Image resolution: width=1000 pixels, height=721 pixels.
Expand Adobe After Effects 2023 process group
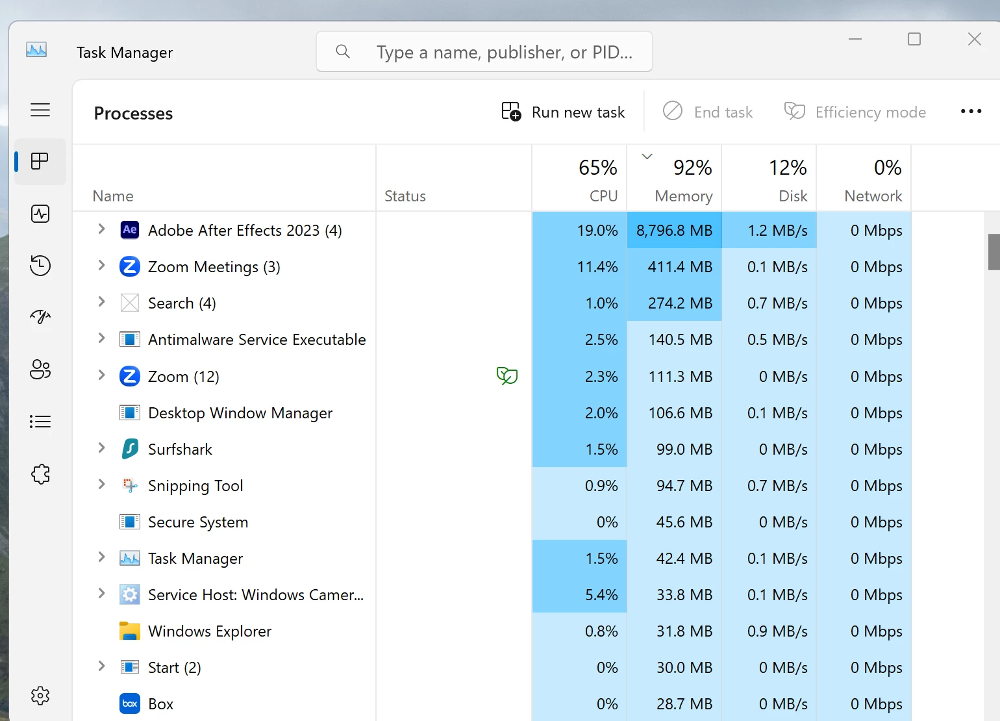click(101, 229)
